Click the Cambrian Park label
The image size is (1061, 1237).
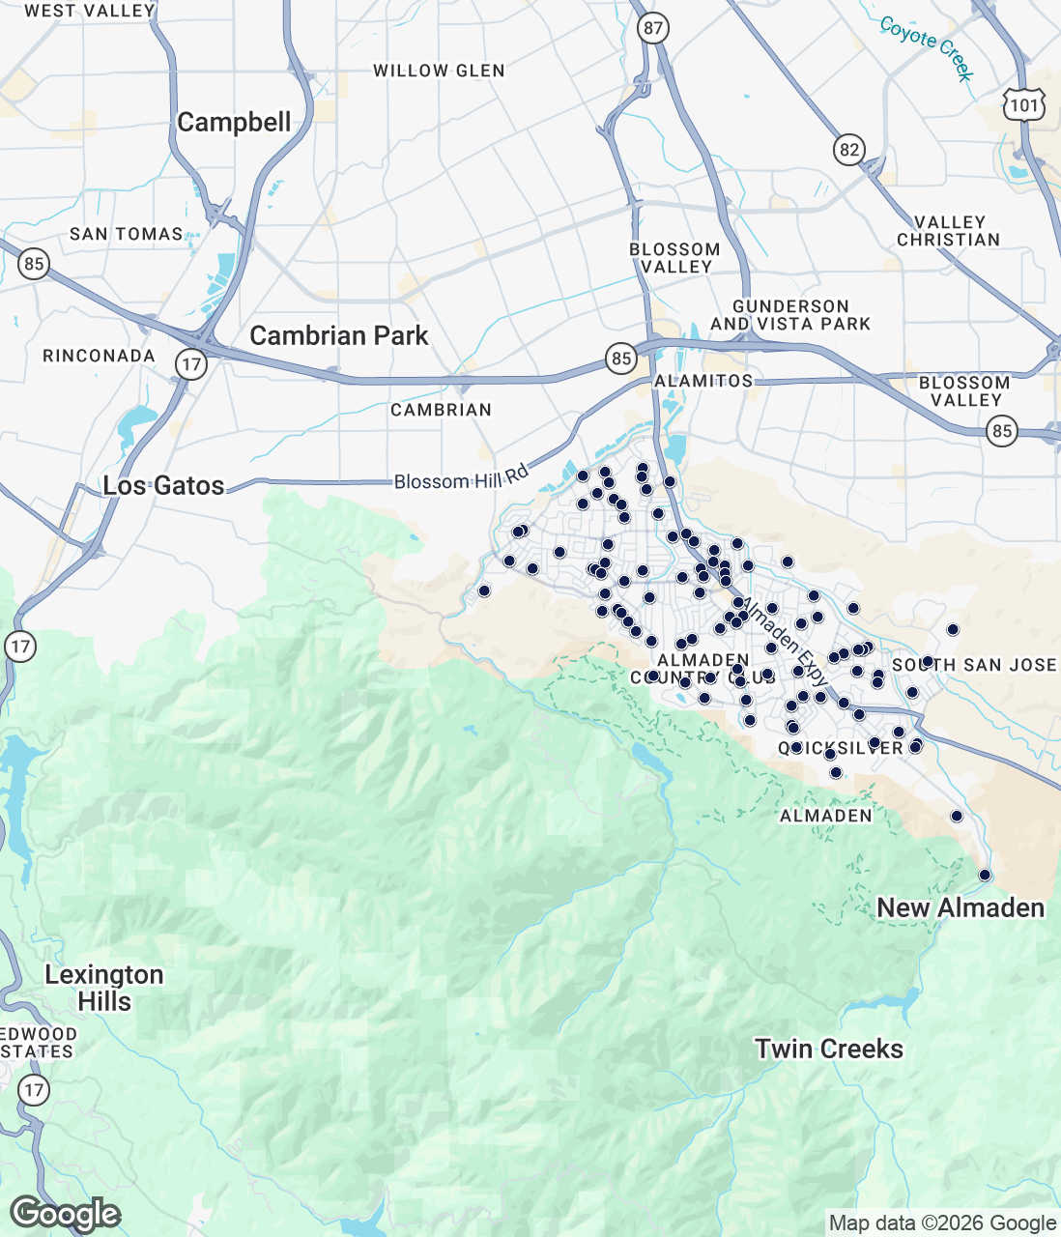[338, 335]
